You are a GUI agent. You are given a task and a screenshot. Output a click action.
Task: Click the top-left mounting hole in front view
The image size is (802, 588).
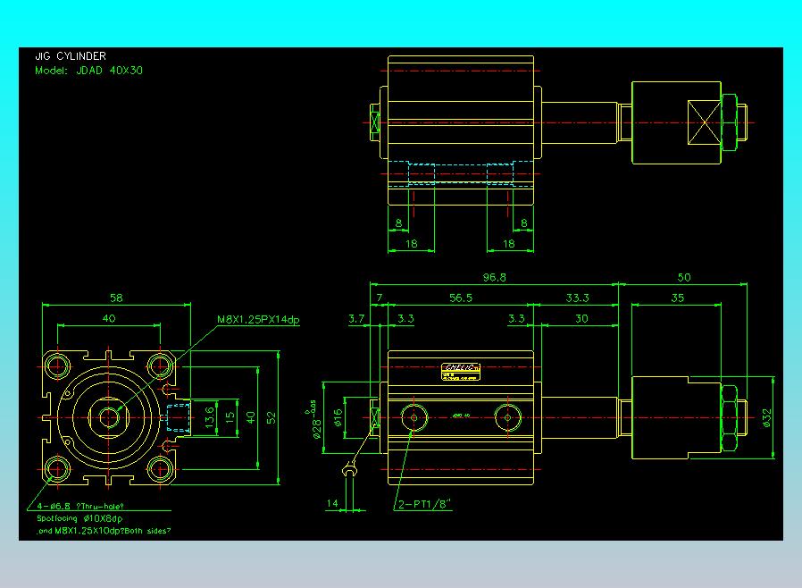(x=57, y=365)
